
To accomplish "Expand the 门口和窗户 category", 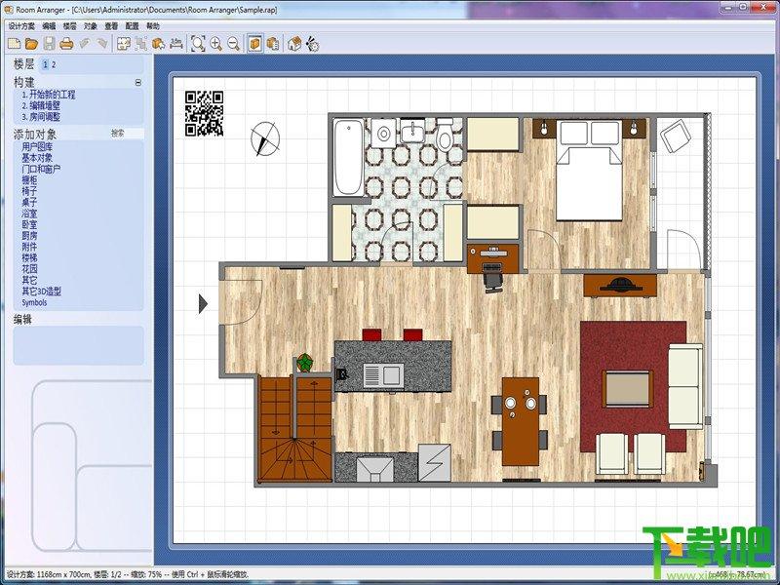I will point(41,169).
